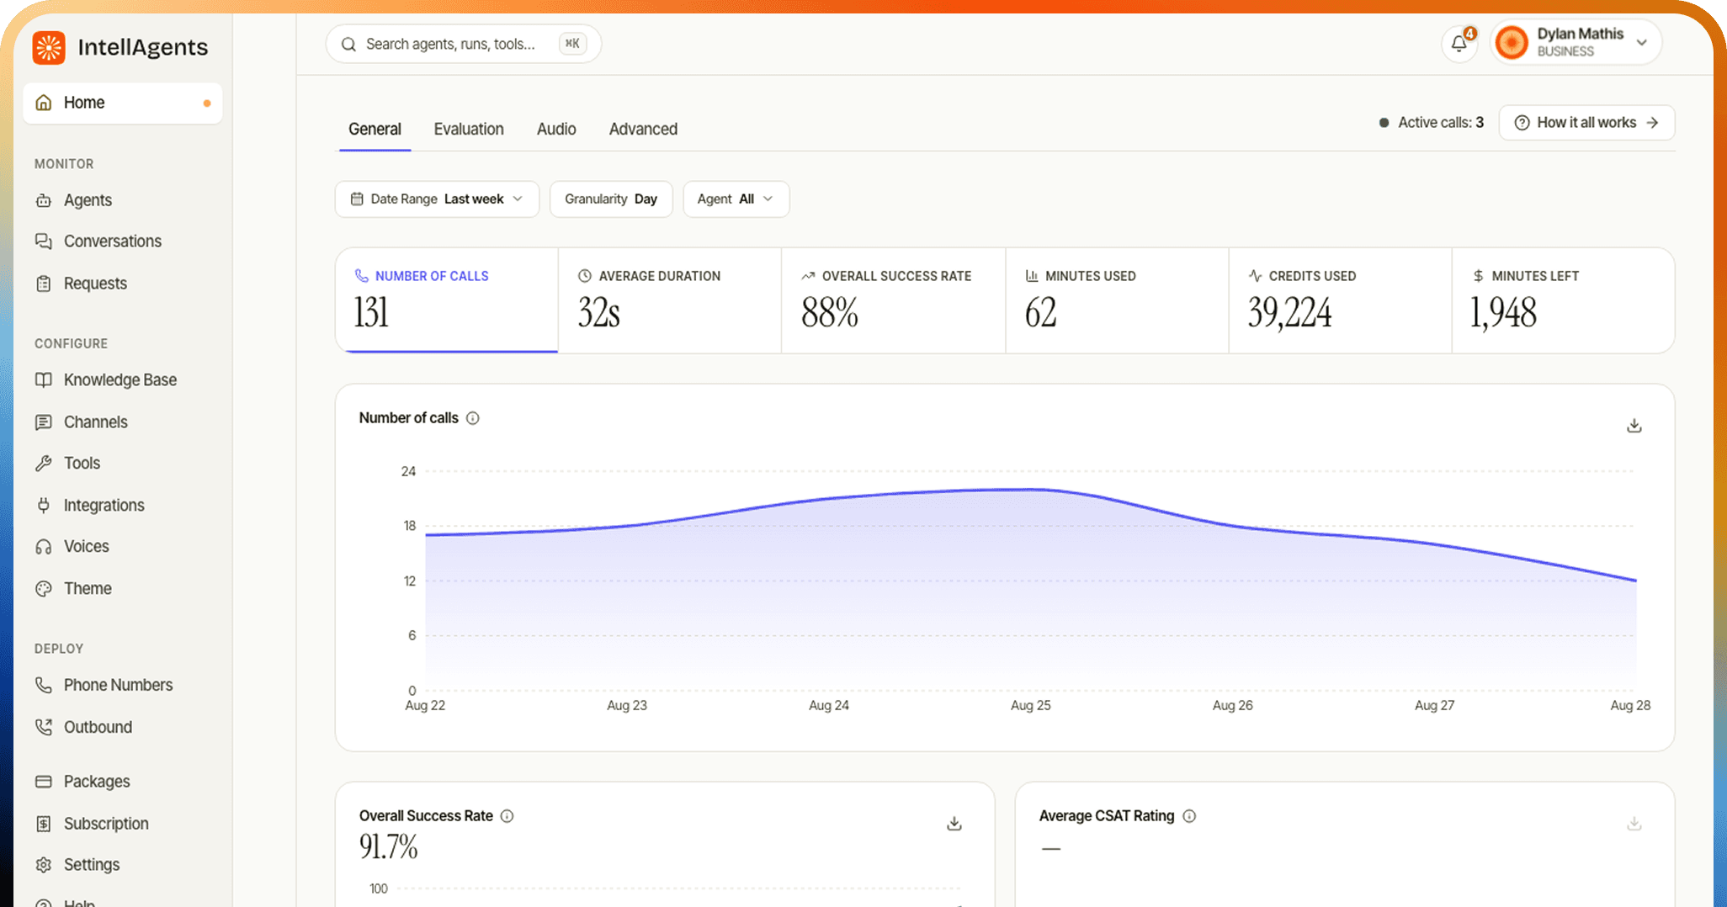Click the 91.7% success rate value
Screen dimensions: 1727x907
pyautogui.click(x=388, y=846)
